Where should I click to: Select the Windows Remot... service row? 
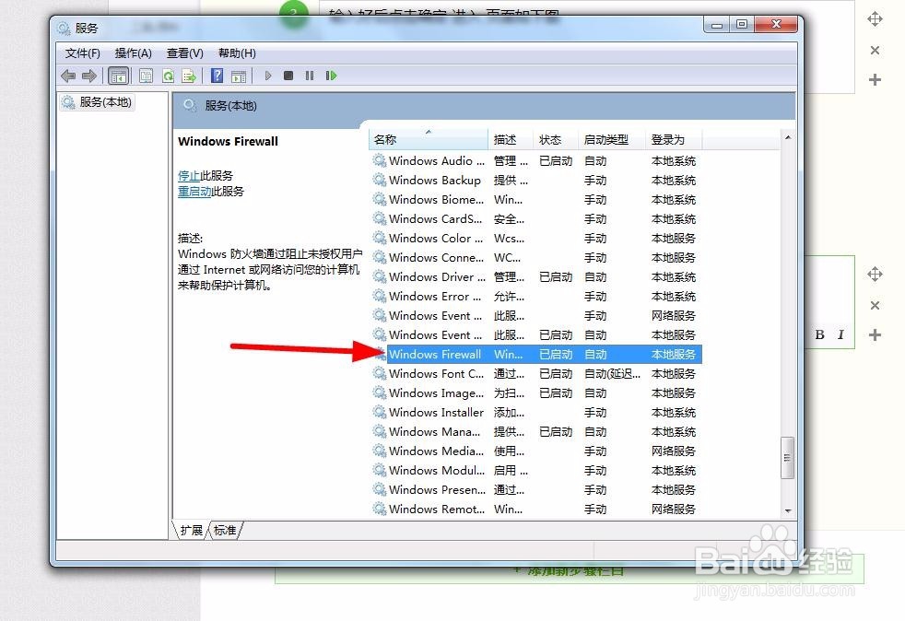click(x=535, y=509)
